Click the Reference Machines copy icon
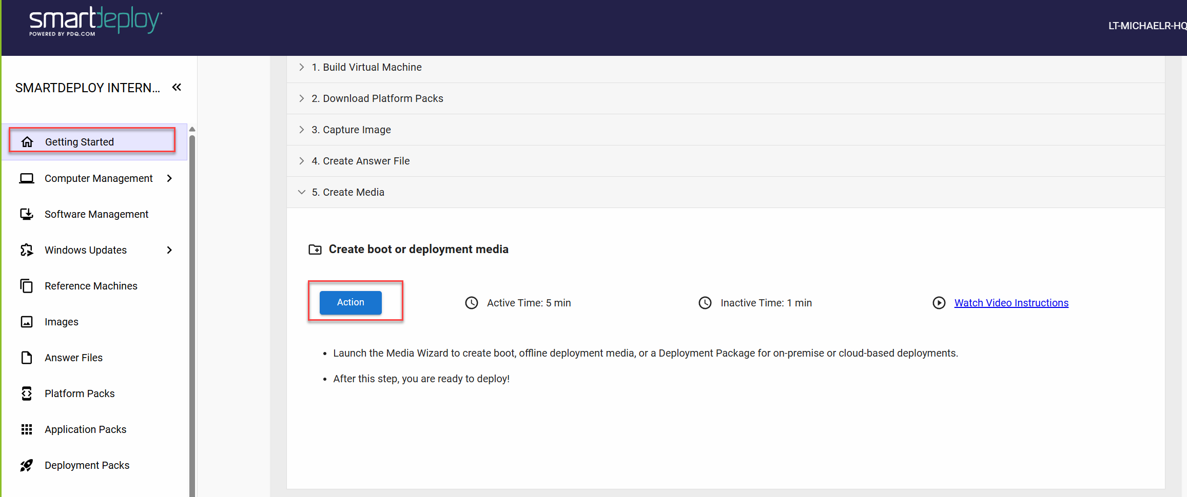 [x=27, y=286]
